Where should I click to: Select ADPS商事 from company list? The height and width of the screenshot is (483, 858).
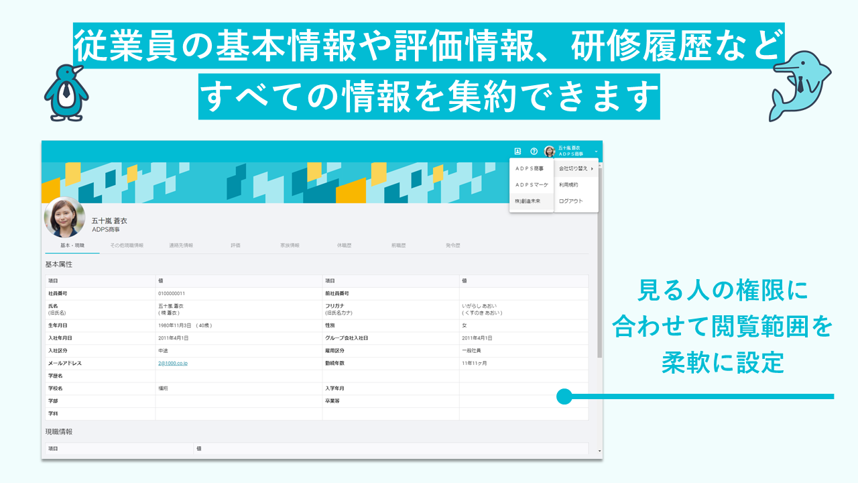click(x=530, y=168)
